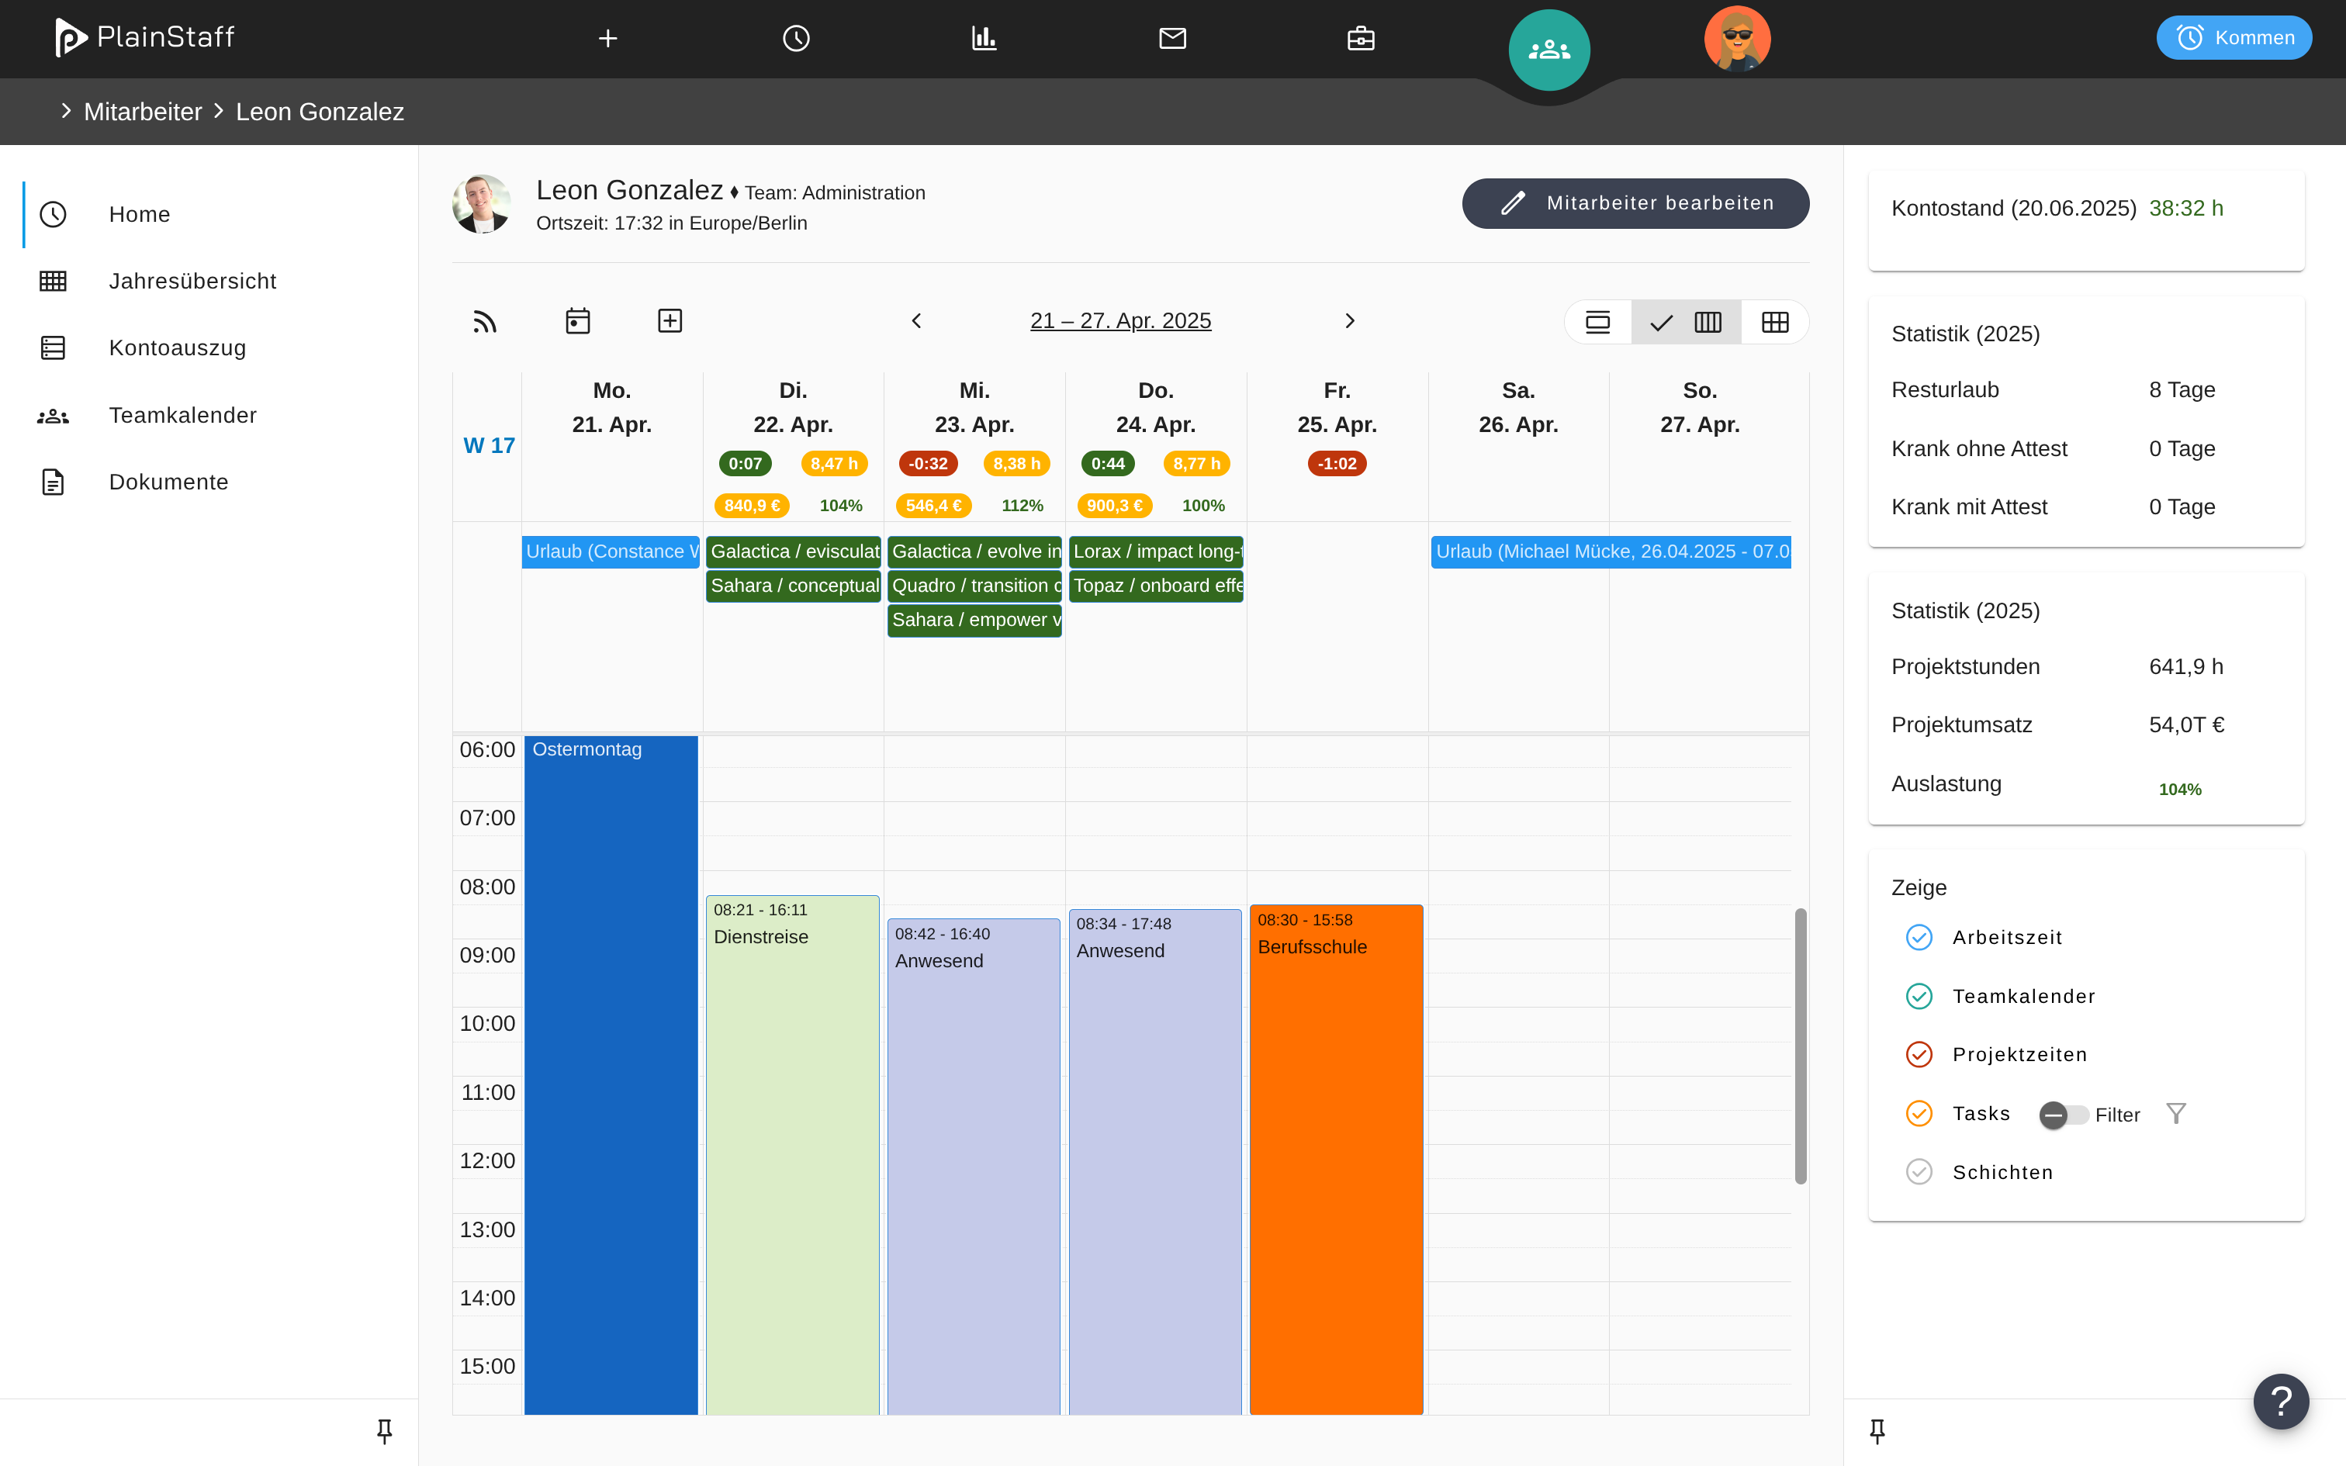
Task: Click Leon Gonzalez profile photo
Action: [482, 205]
